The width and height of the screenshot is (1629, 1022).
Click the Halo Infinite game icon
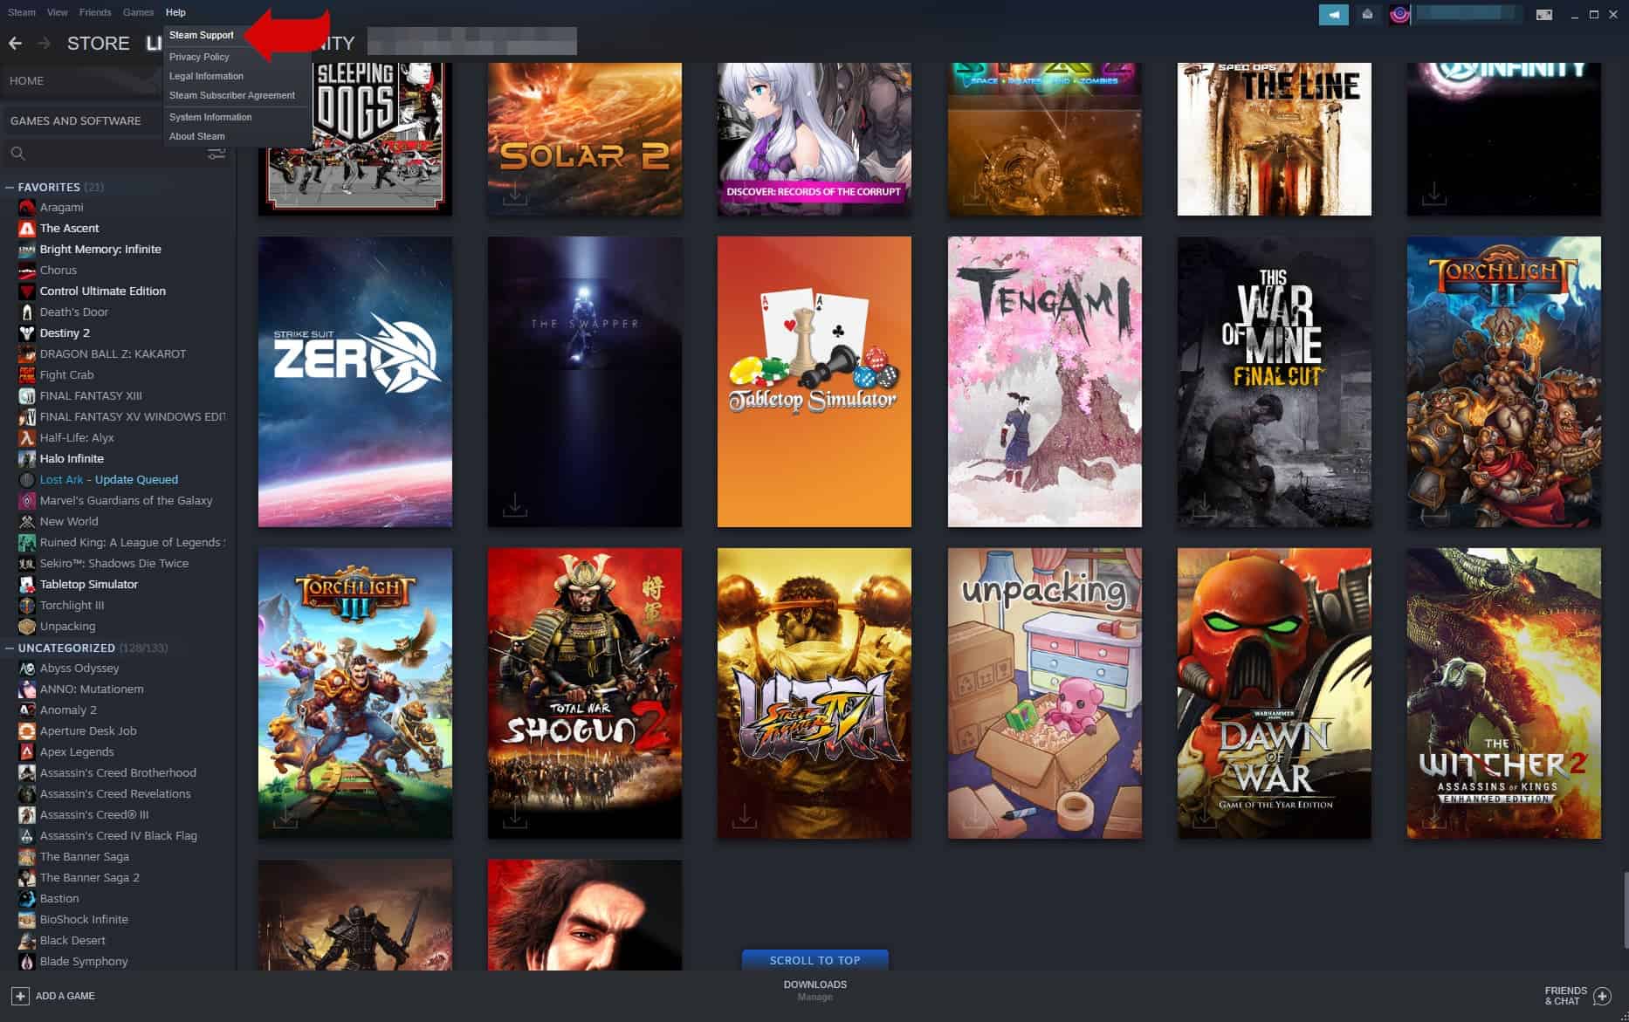coord(27,458)
